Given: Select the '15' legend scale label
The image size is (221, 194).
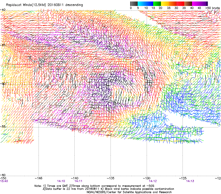Looking at the screenshot, I should click(x=153, y=8).
